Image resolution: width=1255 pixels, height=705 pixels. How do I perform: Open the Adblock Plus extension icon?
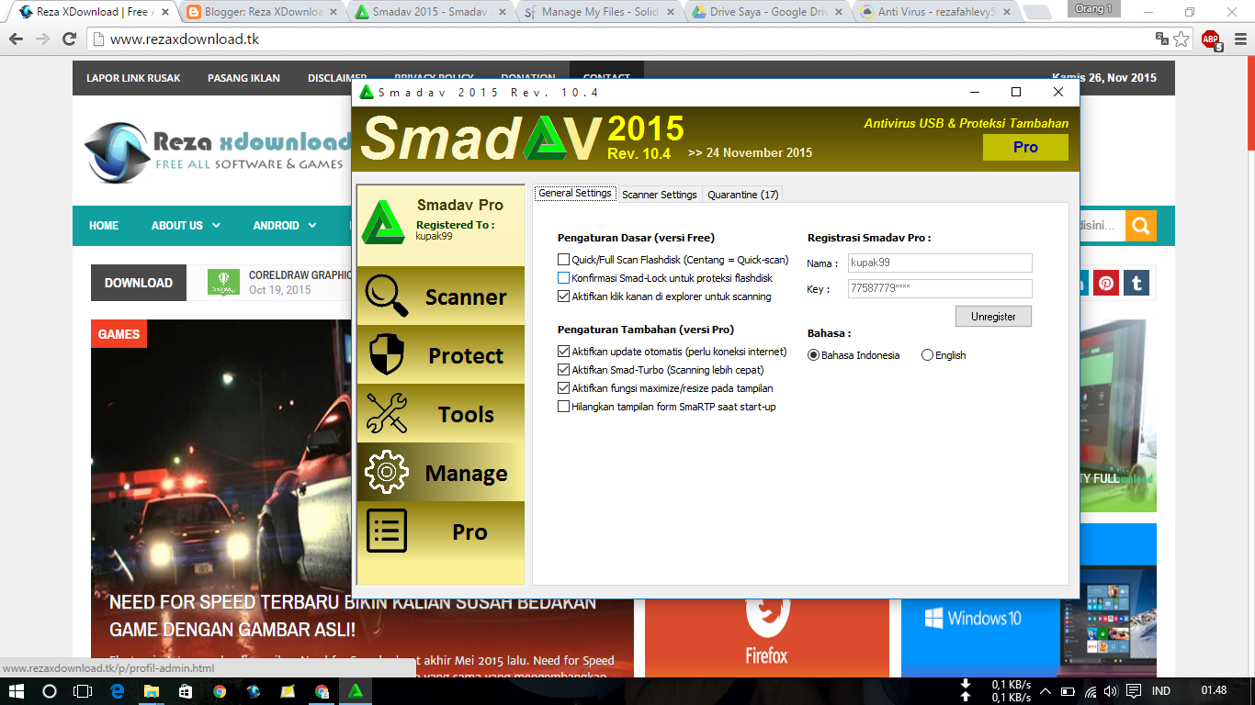pyautogui.click(x=1211, y=39)
